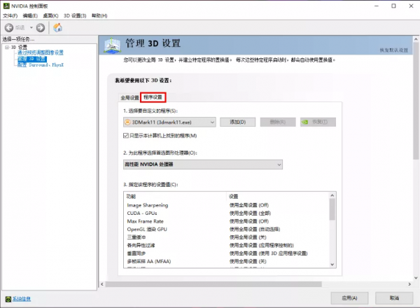Viewport: 420px width, 308px height.
Task: Click 使用全局设置 (使用 3D 应用程序设置) value
Action: pos(268,253)
